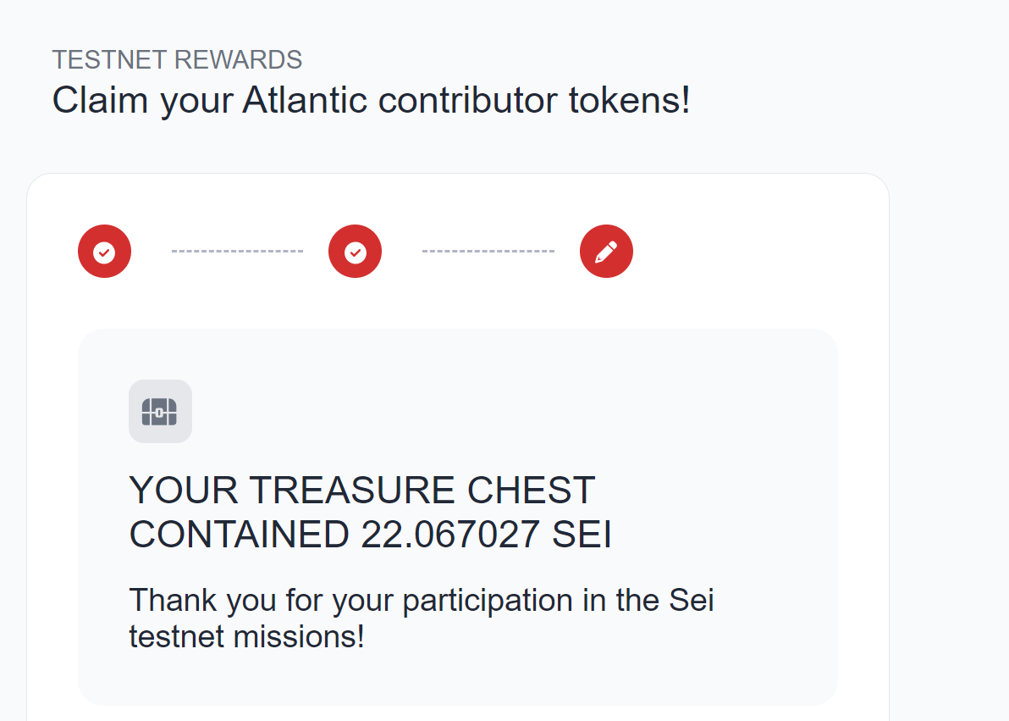Click the word 'CONTAINED' in the reward text
1009x721 pixels.
(x=239, y=535)
